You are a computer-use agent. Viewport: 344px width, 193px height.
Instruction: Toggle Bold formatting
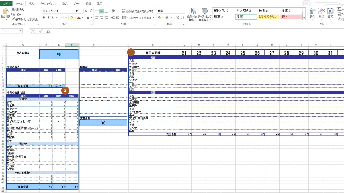pos(44,17)
